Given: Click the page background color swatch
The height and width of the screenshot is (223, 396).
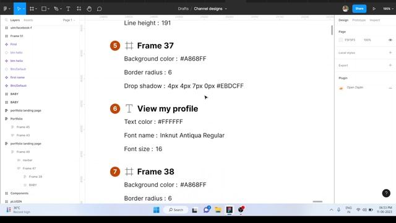Looking at the screenshot, I should 341,40.
